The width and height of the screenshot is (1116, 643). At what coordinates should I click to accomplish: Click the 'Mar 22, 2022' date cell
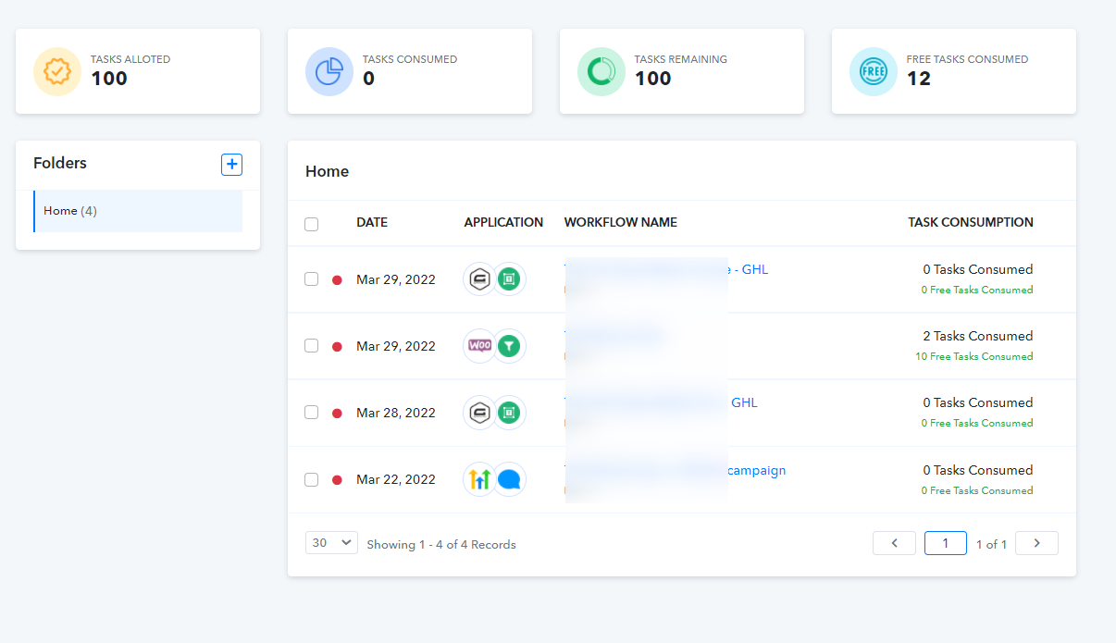(396, 479)
